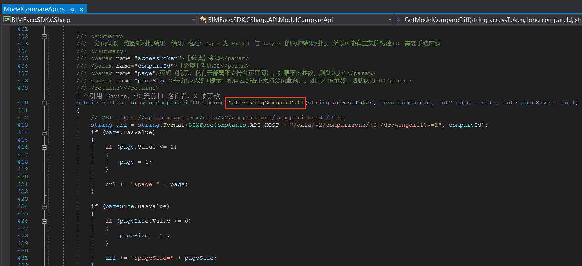Collapse the if (pageSize.Value <= 0) block
582x266 pixels.
(44, 221)
